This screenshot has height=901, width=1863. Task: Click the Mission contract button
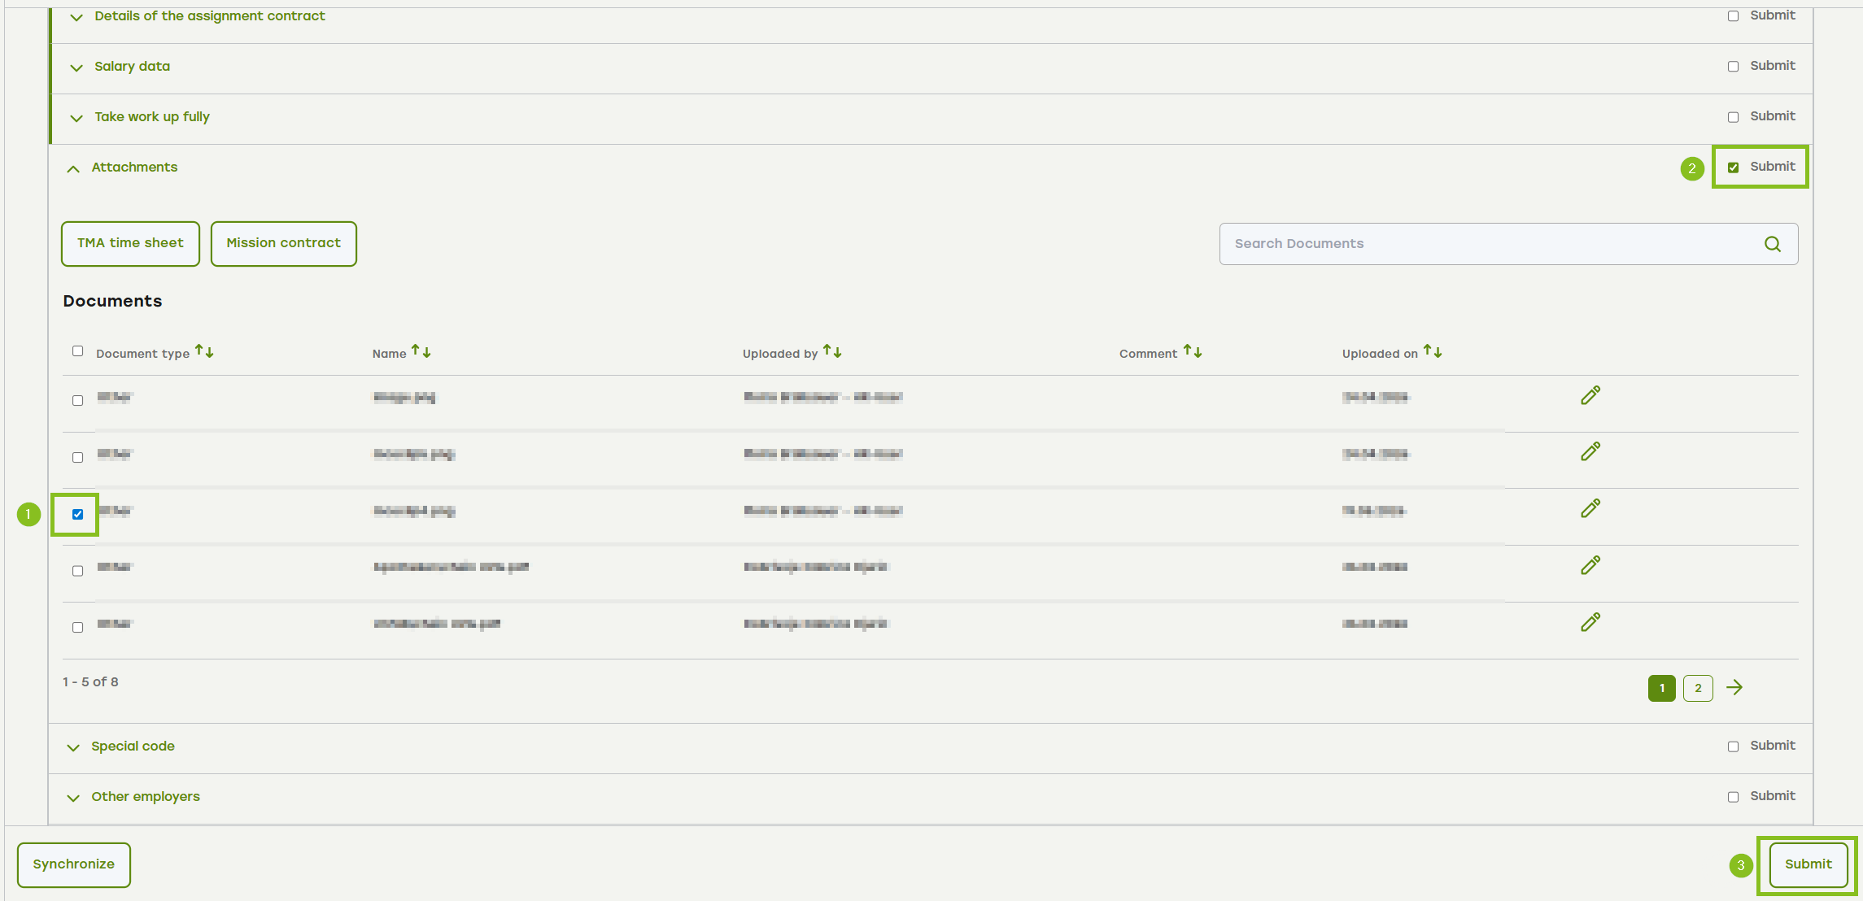click(284, 244)
